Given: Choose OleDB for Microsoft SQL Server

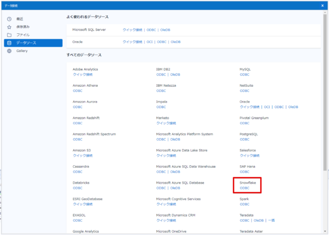Looking at the screenshot, I should (165, 30).
